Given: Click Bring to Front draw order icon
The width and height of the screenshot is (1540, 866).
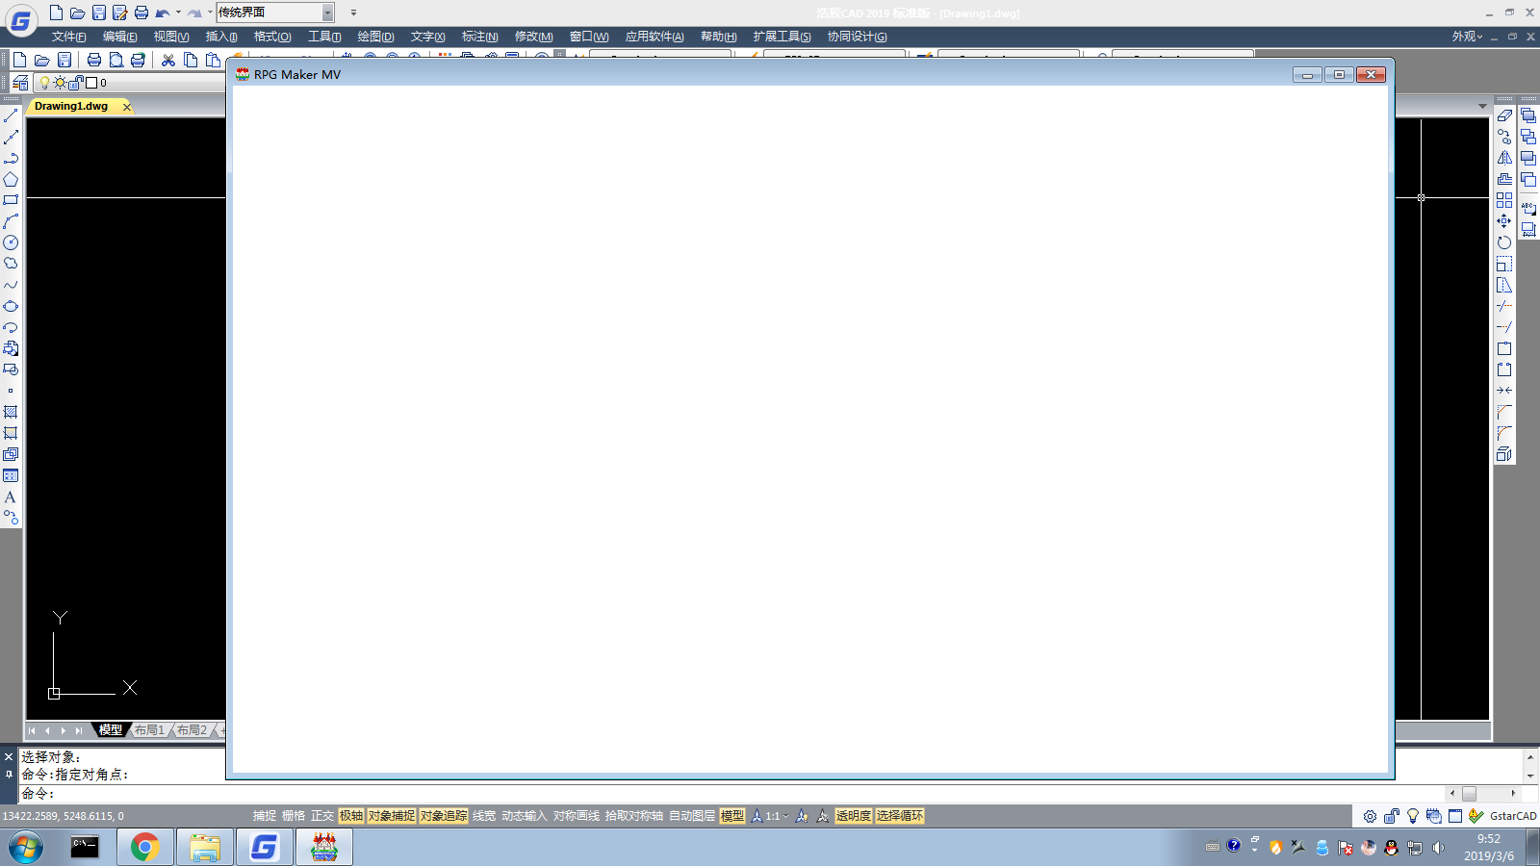Looking at the screenshot, I should (x=1528, y=115).
